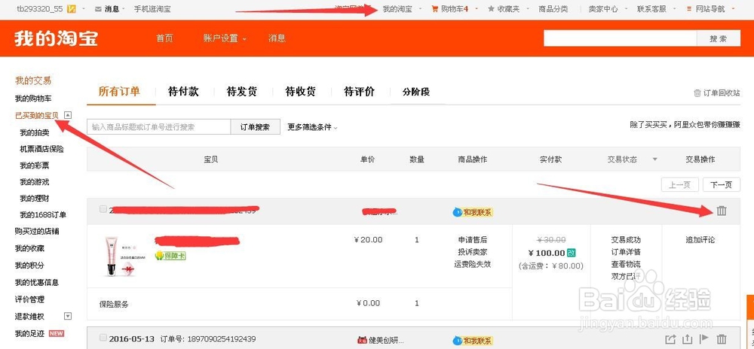Focus the header search input field
754x349 pixels.
click(x=620, y=39)
